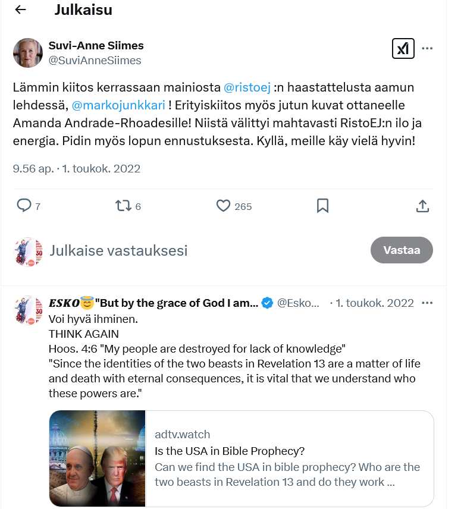Screen dimensions: 464x509
Task: Click ESKO's reply avatar image
Action: coord(28,309)
